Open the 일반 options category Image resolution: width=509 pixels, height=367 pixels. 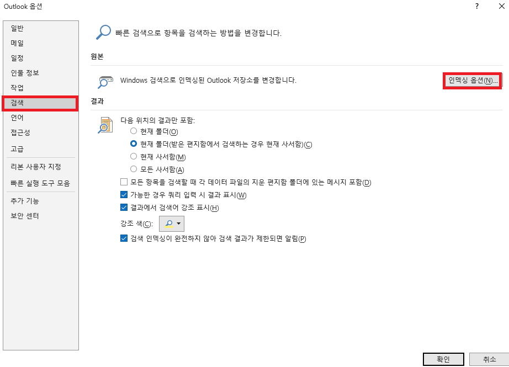click(x=41, y=28)
